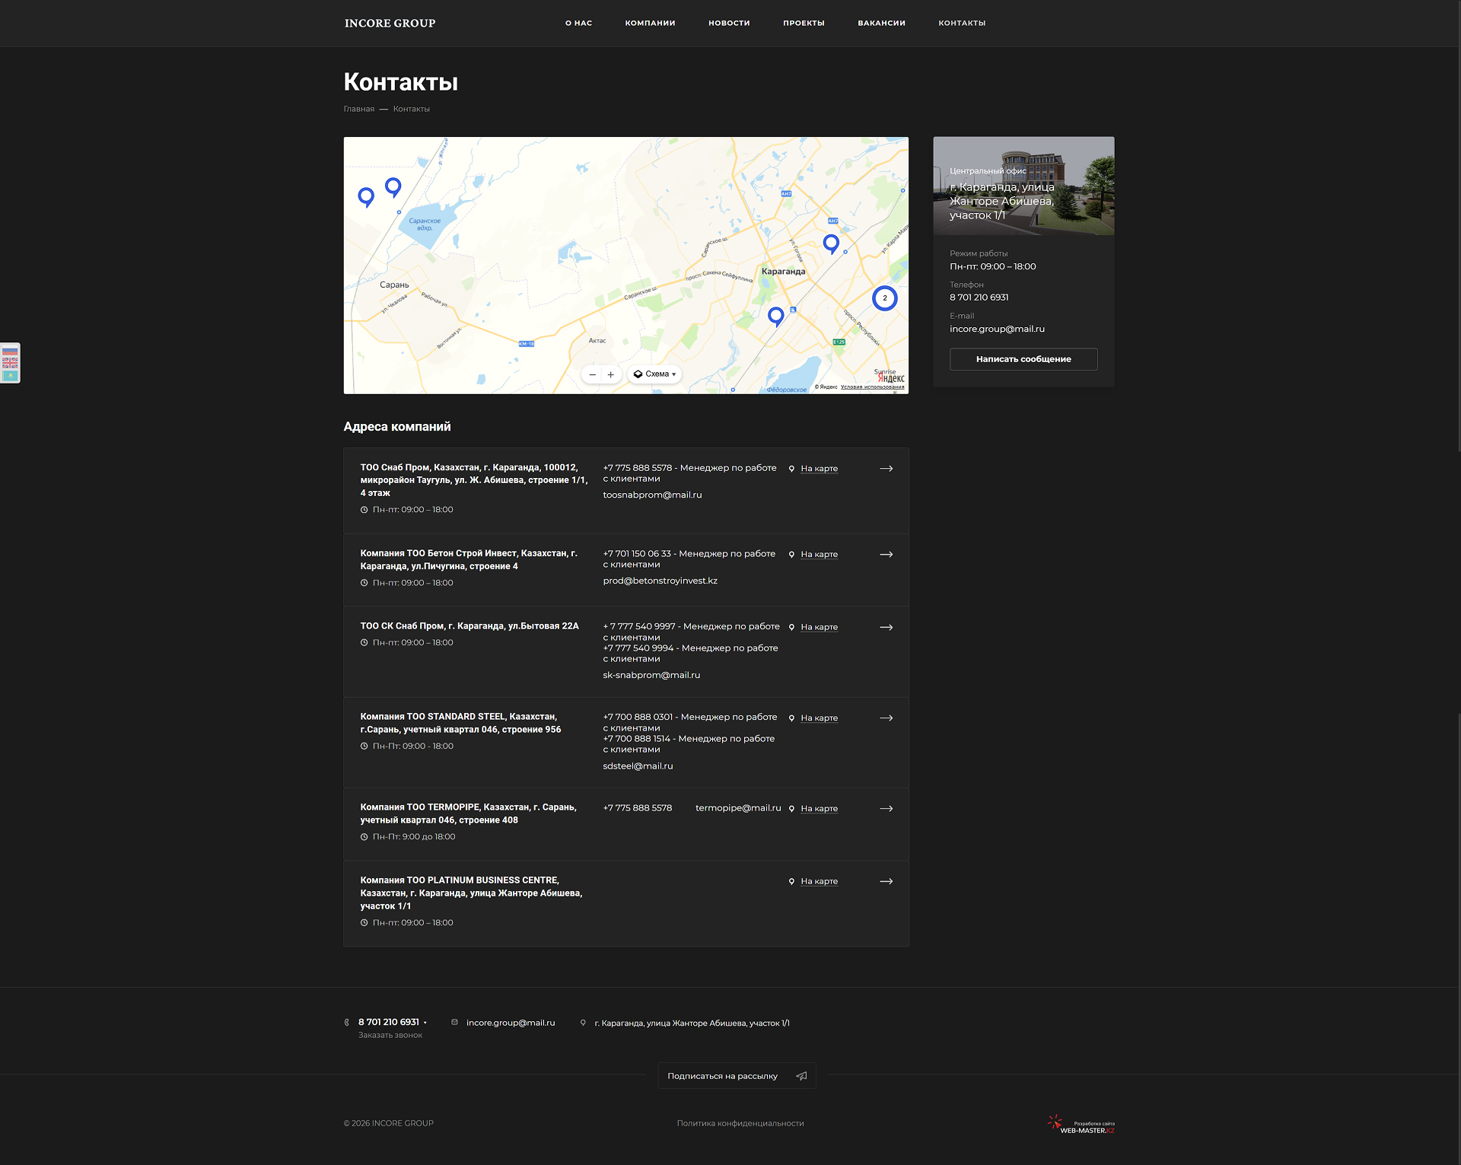
Task: Click WEB-MASTER.KZ developer logo
Action: (x=1081, y=1125)
